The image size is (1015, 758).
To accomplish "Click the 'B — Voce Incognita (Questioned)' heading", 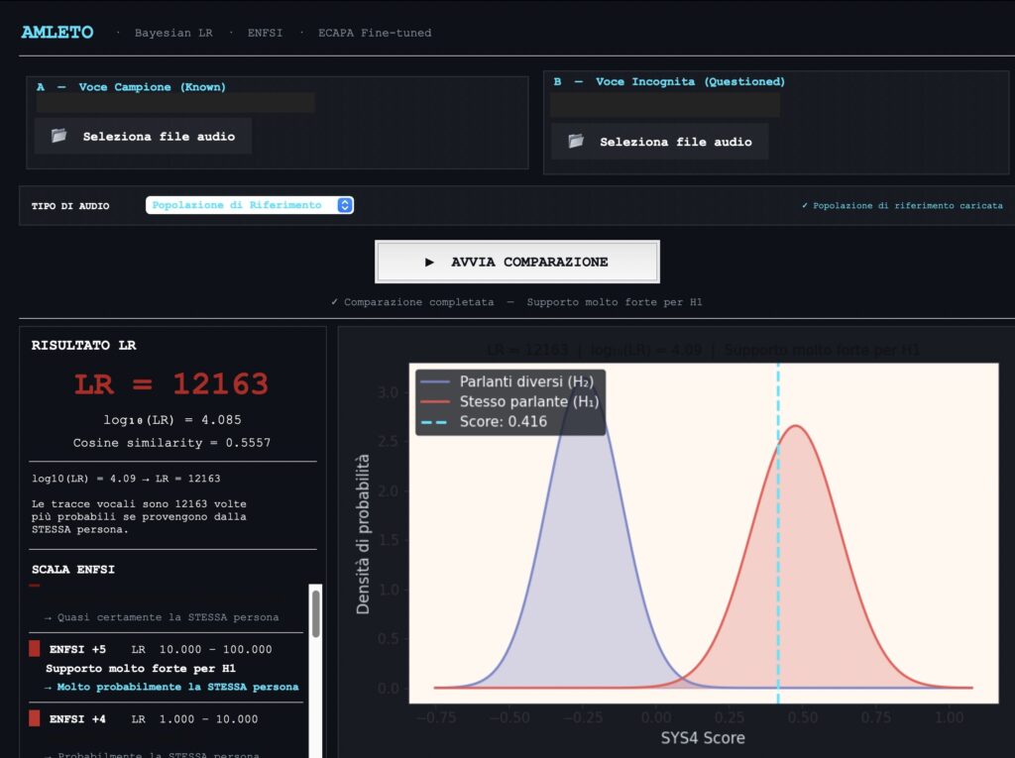I will [669, 81].
